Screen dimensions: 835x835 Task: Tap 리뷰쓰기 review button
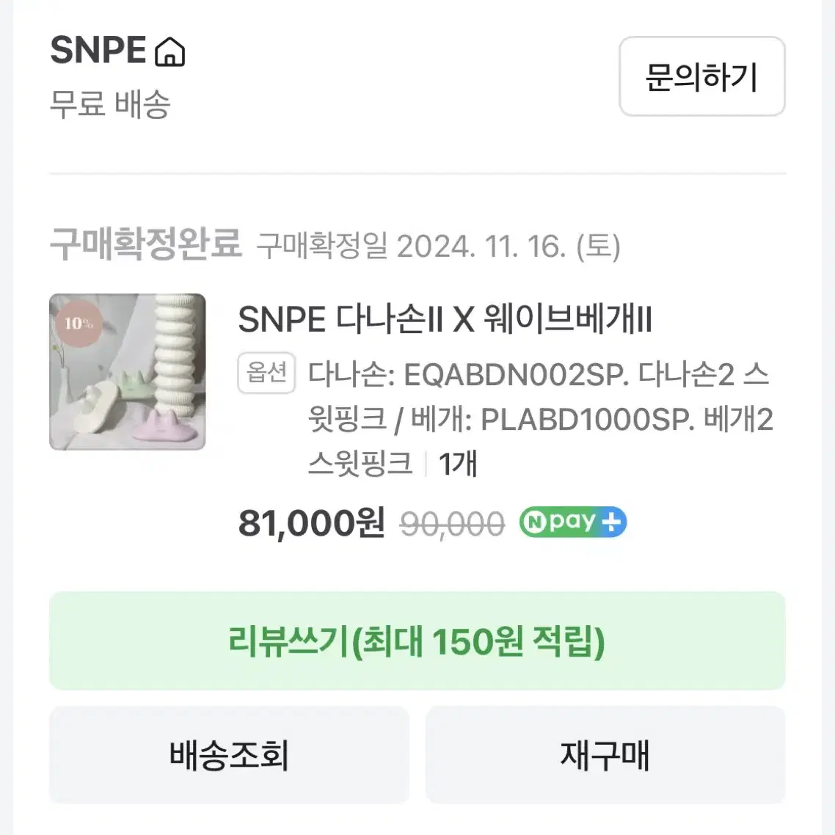(417, 641)
